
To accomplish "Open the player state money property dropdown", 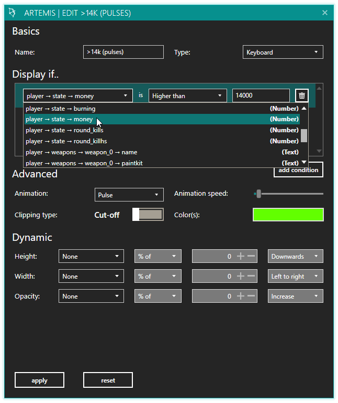I will click(x=78, y=96).
